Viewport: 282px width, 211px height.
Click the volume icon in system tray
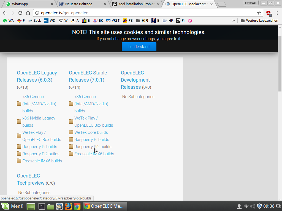coord(253,206)
